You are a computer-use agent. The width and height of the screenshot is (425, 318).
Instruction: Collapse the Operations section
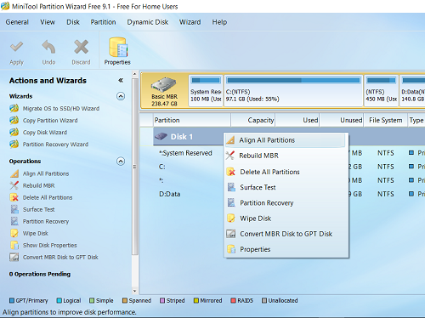click(x=121, y=162)
